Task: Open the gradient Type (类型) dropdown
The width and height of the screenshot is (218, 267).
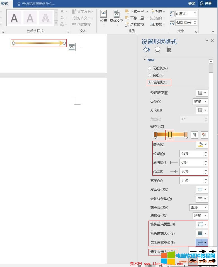Action: tap(200, 101)
